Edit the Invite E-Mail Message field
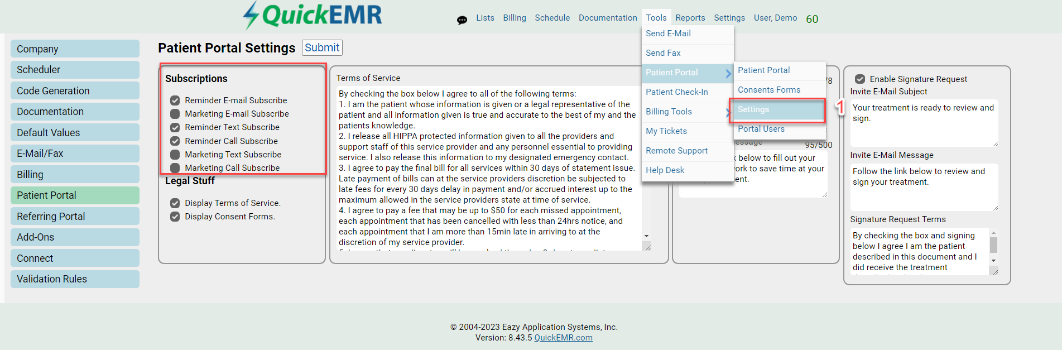This screenshot has width=1062, height=350. (x=924, y=187)
